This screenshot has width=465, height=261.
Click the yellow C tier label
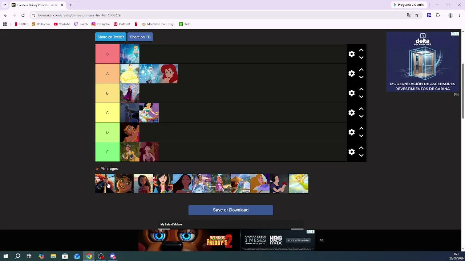(x=107, y=113)
